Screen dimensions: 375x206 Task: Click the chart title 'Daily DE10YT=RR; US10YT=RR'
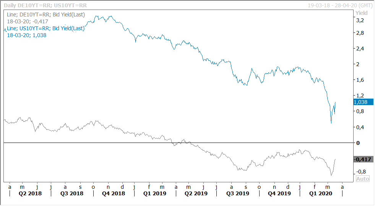pos(45,5)
